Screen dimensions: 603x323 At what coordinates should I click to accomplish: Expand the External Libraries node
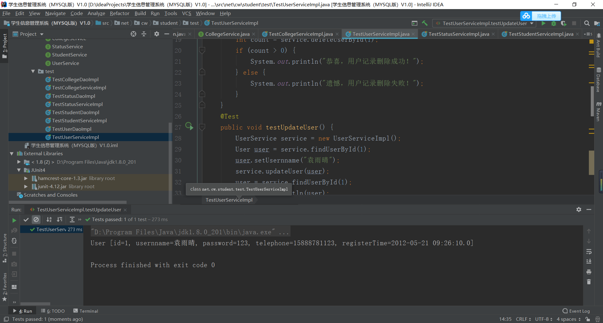(x=12, y=153)
